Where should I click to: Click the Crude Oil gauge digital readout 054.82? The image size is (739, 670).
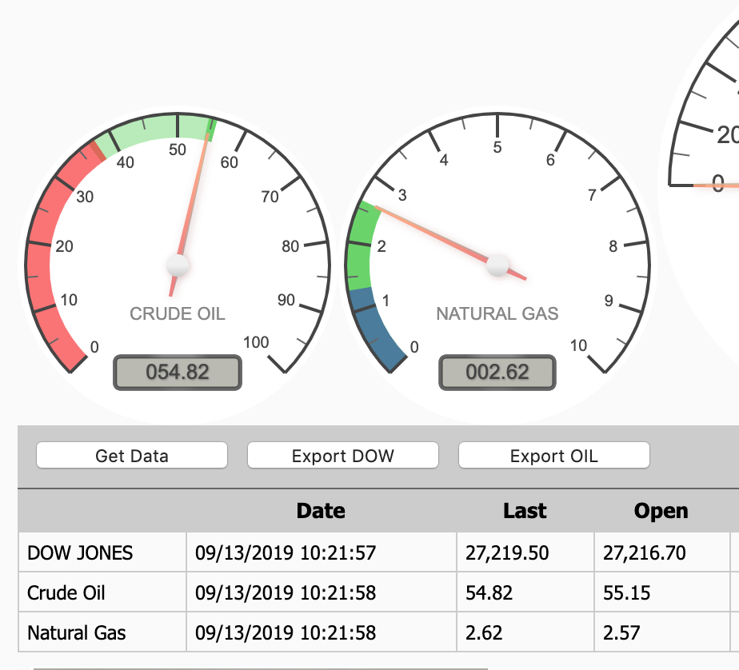[x=177, y=373]
